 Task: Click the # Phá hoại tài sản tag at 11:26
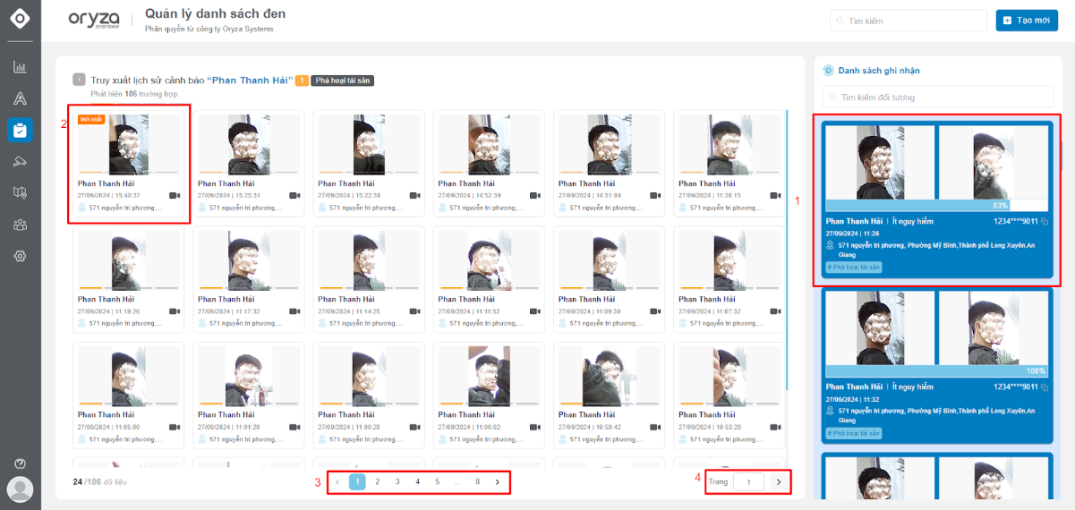pyautogui.click(x=853, y=267)
